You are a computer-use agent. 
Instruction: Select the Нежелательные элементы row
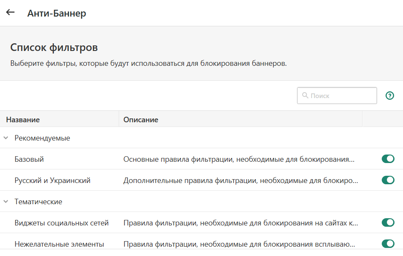(x=59, y=244)
